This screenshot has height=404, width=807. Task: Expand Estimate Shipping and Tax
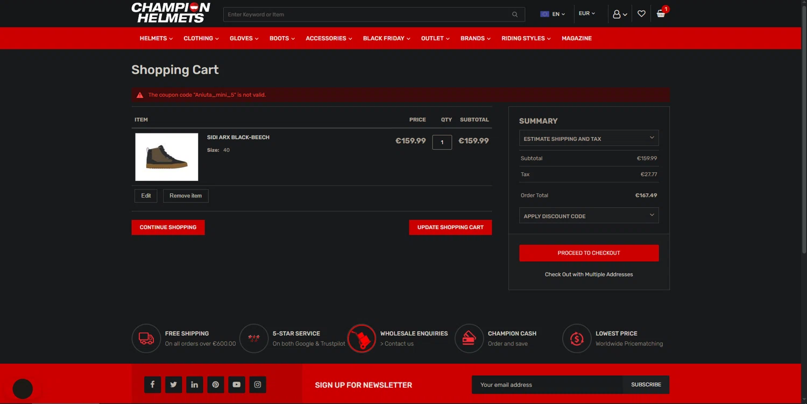[589, 138]
